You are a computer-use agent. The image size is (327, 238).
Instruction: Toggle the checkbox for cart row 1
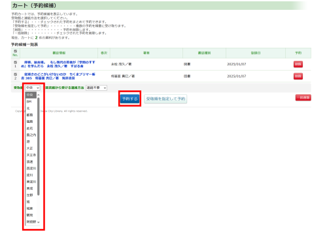click(x=15, y=62)
